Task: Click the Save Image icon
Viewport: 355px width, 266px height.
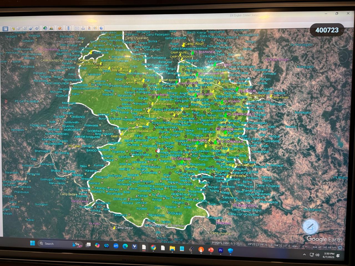Action: point(89,28)
